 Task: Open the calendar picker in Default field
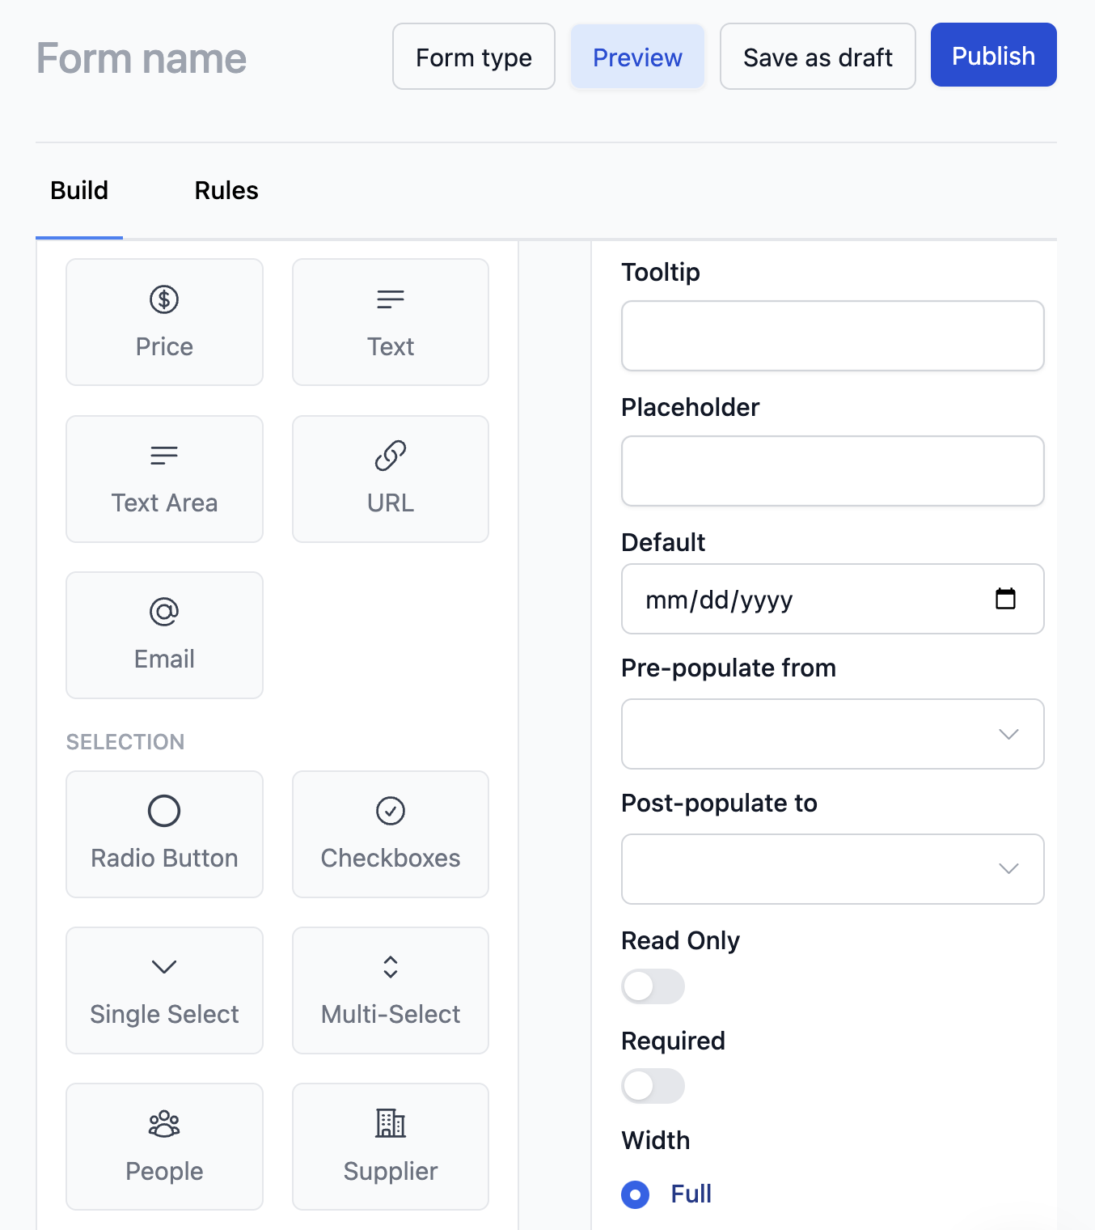1005,599
